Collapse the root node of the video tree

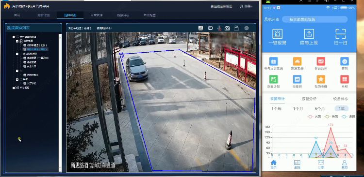click(14, 37)
